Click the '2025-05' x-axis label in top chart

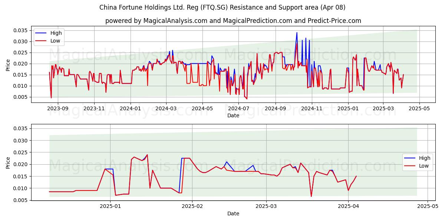(x=419, y=109)
